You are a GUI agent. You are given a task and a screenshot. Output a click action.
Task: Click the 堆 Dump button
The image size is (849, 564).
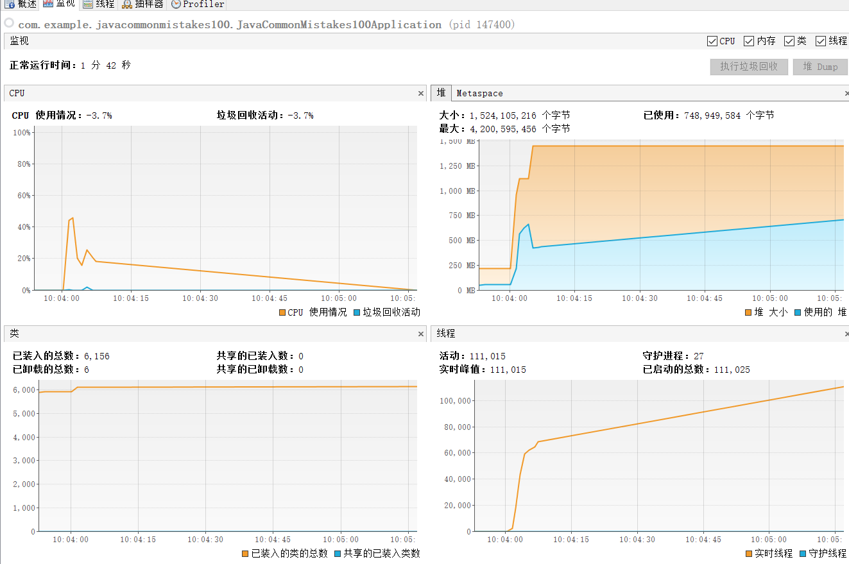coord(820,67)
